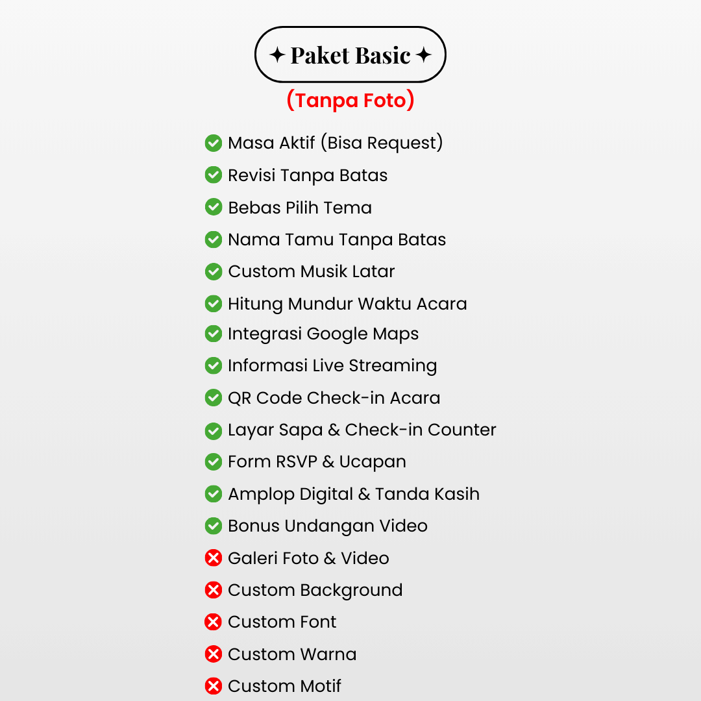The image size is (701, 701).
Task: Click the Informasi Live Streaming item
Action: [332, 365]
